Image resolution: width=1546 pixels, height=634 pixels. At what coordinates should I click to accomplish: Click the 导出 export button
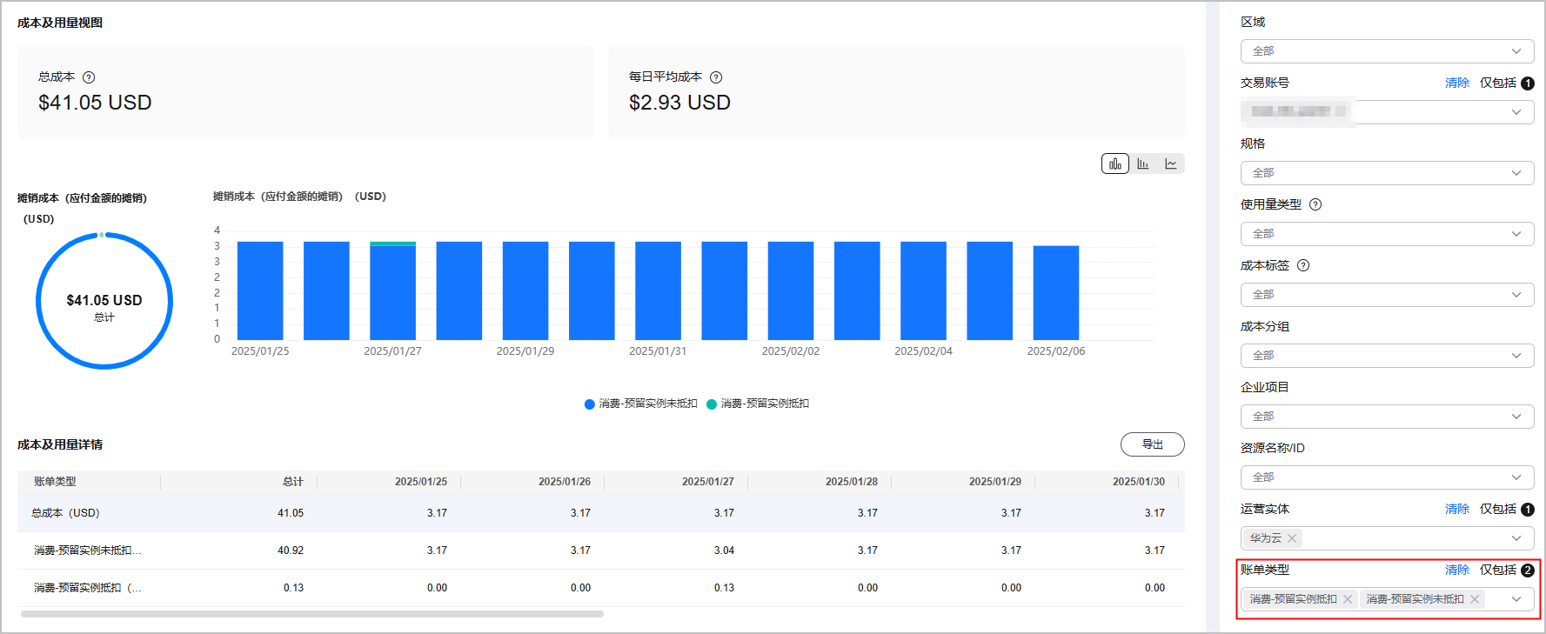[1152, 444]
